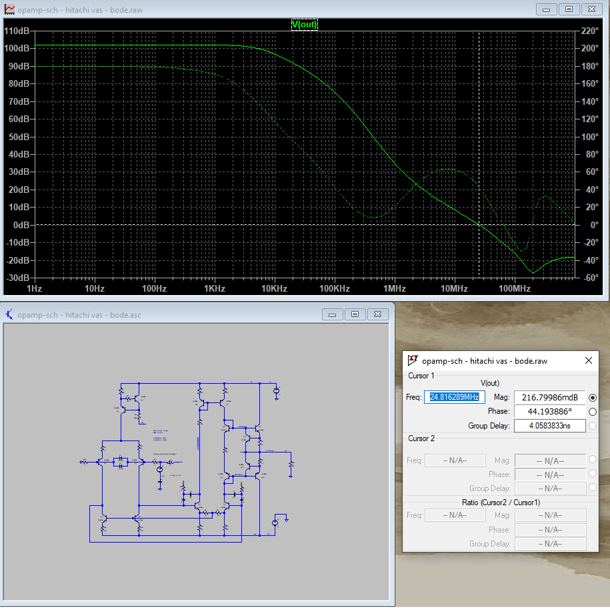Click Cursor 2 Freq N/A field

[455, 461]
